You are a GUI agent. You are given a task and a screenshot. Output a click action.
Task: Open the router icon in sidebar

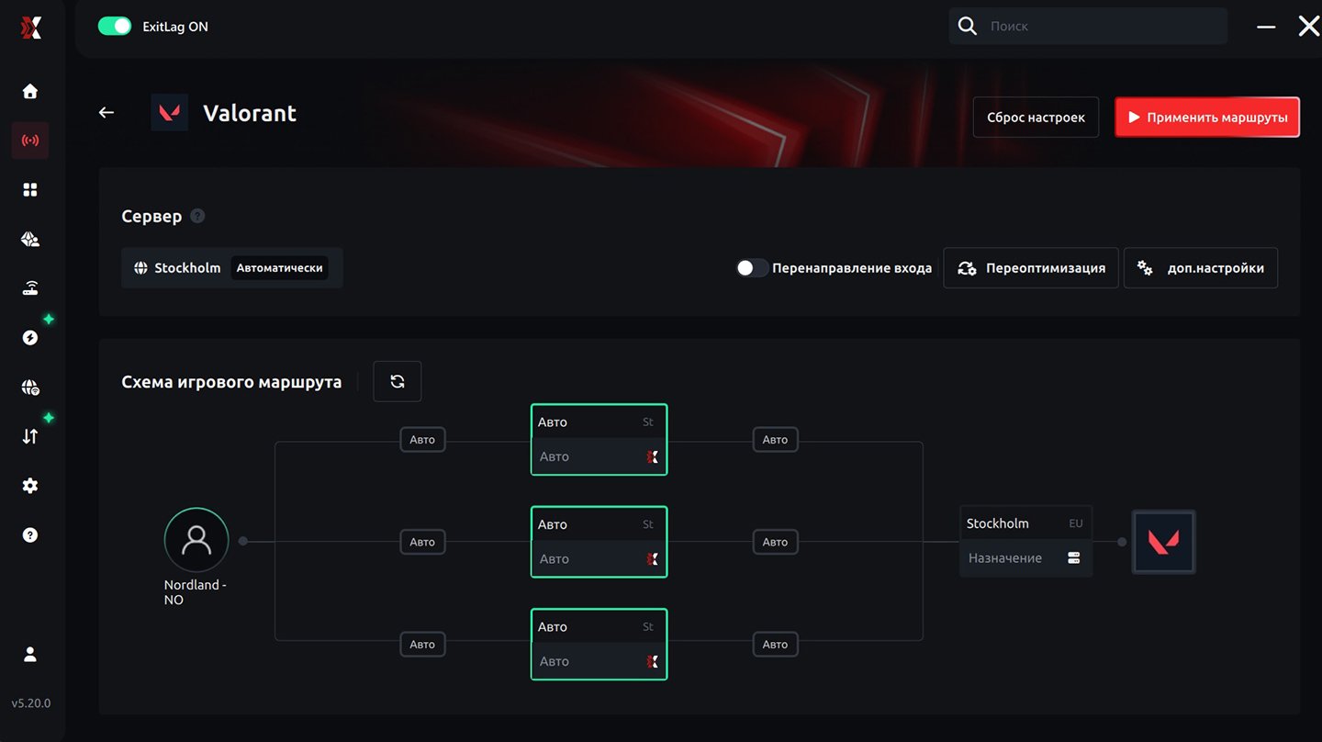[x=30, y=288]
